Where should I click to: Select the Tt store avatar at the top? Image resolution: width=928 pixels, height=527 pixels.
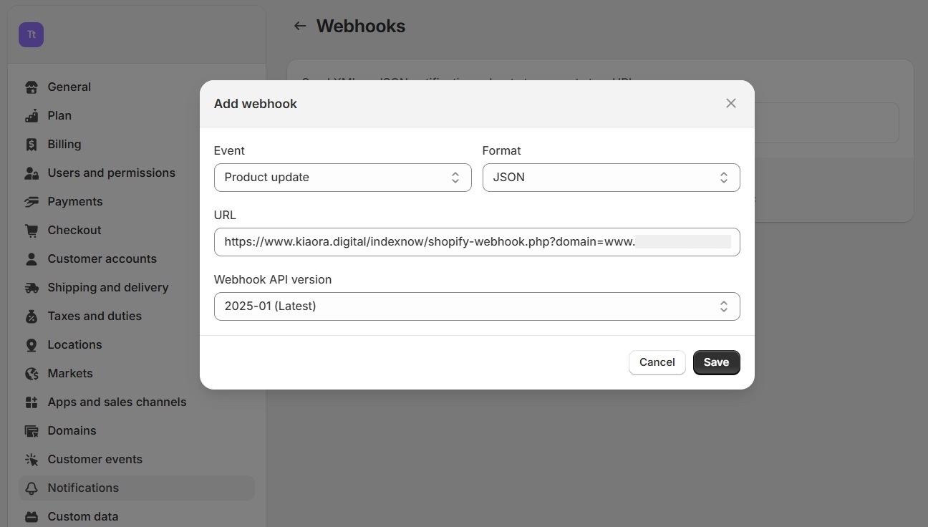coord(31,34)
